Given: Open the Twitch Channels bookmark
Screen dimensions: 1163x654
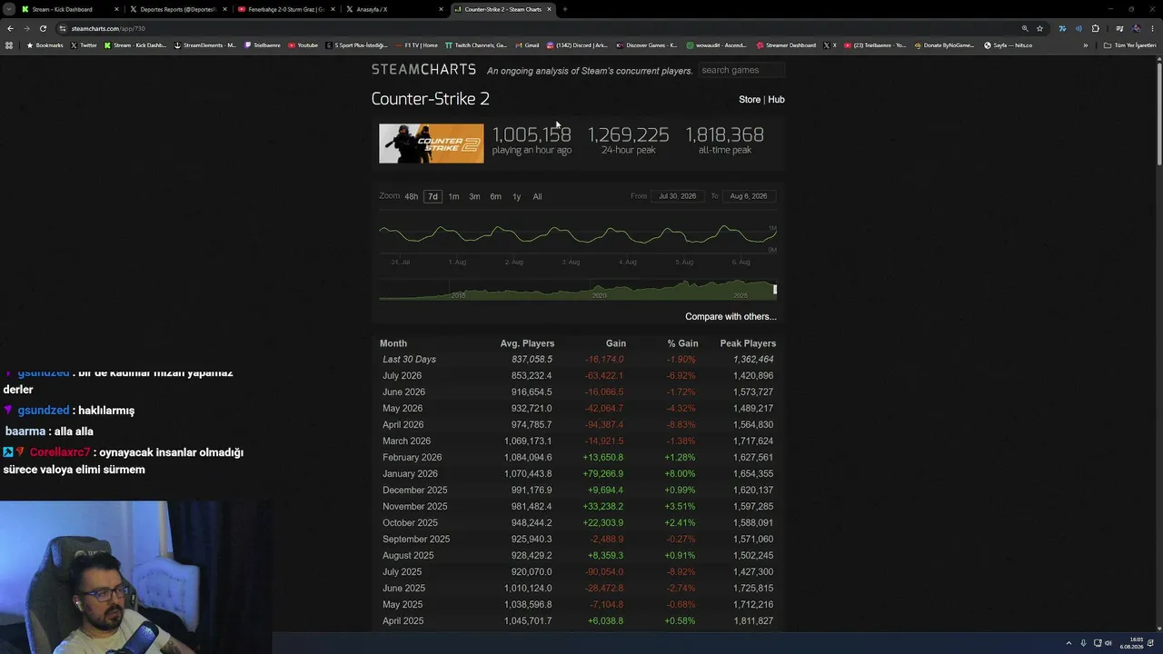Looking at the screenshot, I should click(476, 45).
